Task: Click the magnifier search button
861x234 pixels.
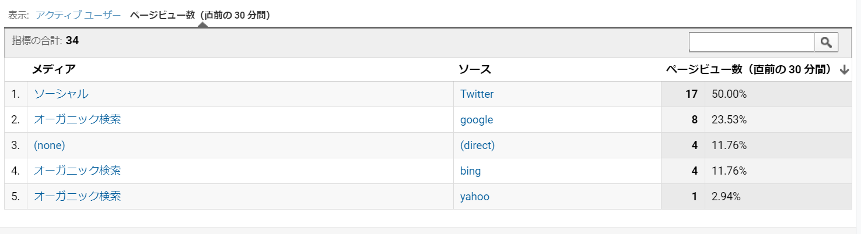Action: tap(826, 42)
